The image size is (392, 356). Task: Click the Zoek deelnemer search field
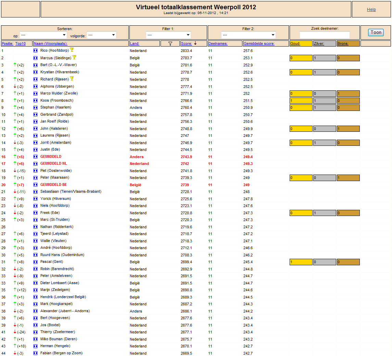coord(325,35)
